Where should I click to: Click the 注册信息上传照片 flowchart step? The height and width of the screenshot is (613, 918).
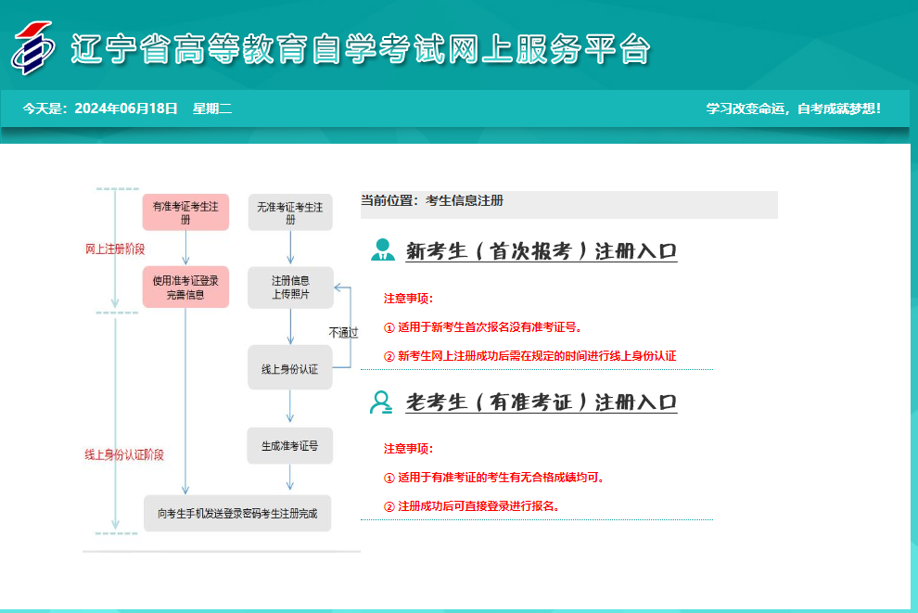290,287
